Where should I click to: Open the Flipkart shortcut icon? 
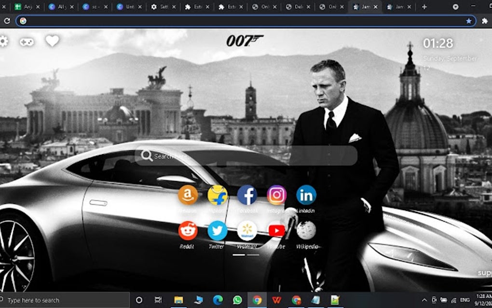217,195
